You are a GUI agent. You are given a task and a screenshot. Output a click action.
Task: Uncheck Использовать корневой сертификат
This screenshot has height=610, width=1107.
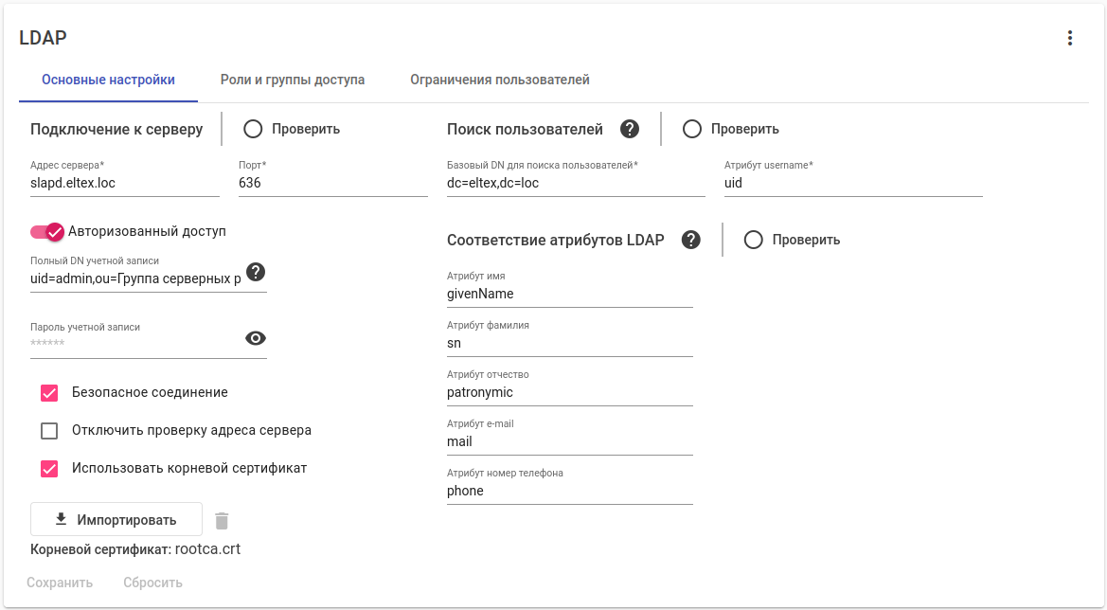(49, 468)
